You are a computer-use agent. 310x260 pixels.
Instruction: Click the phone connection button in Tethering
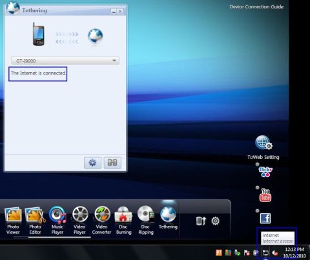tap(112, 163)
